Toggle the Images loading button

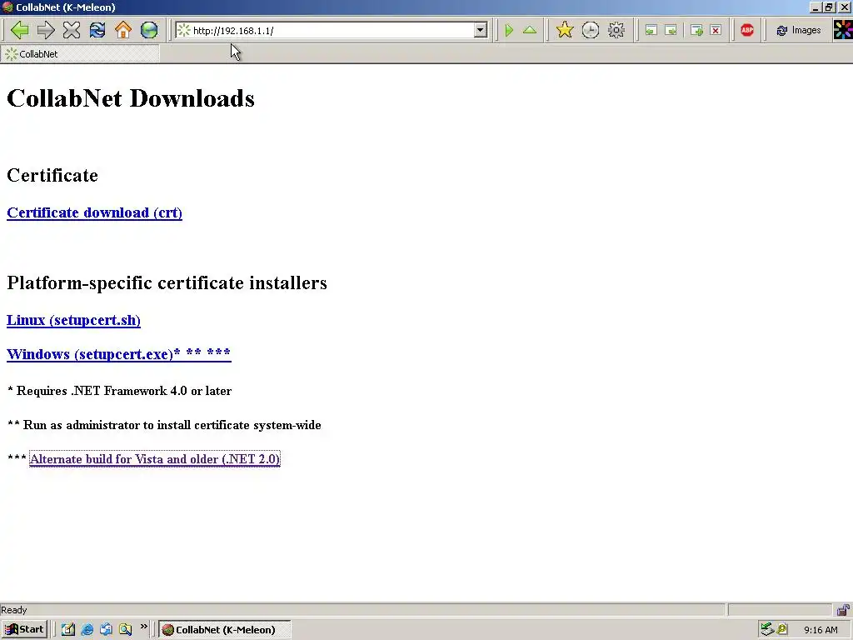click(798, 31)
